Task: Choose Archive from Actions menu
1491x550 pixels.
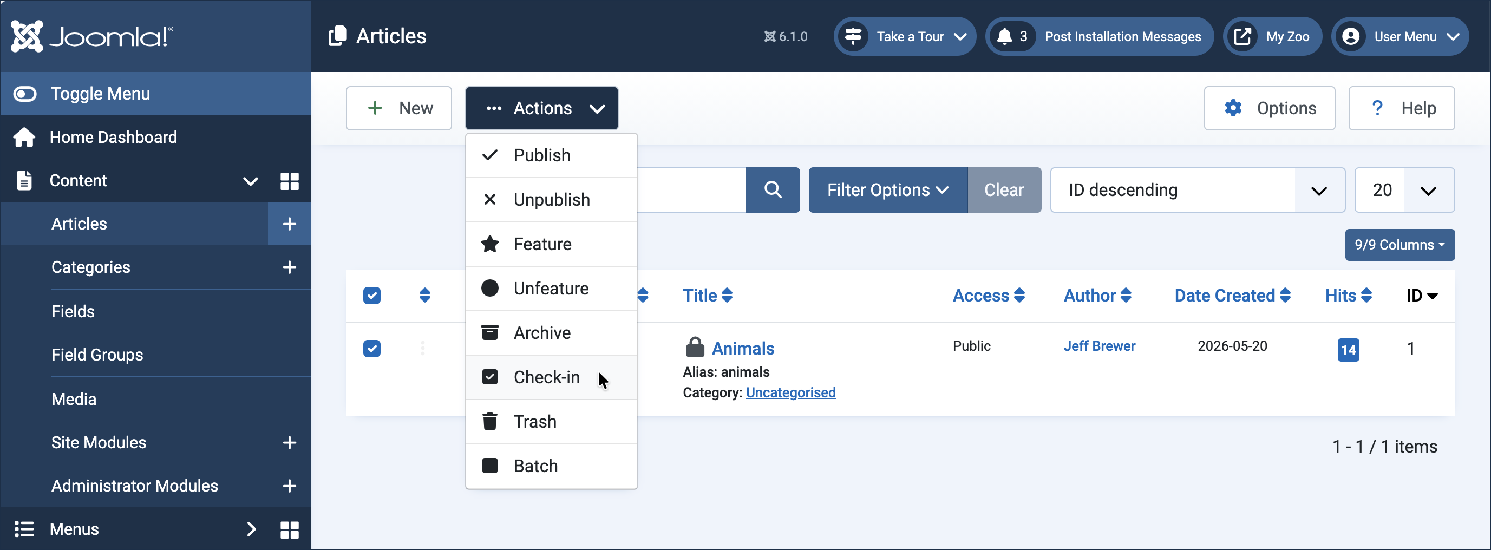Action: pos(552,333)
